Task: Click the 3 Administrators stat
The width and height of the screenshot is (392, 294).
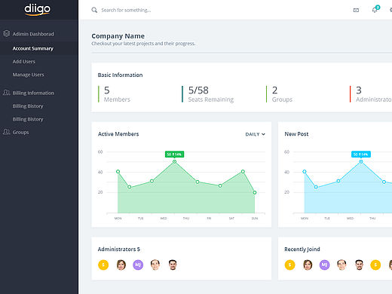Action: click(371, 94)
